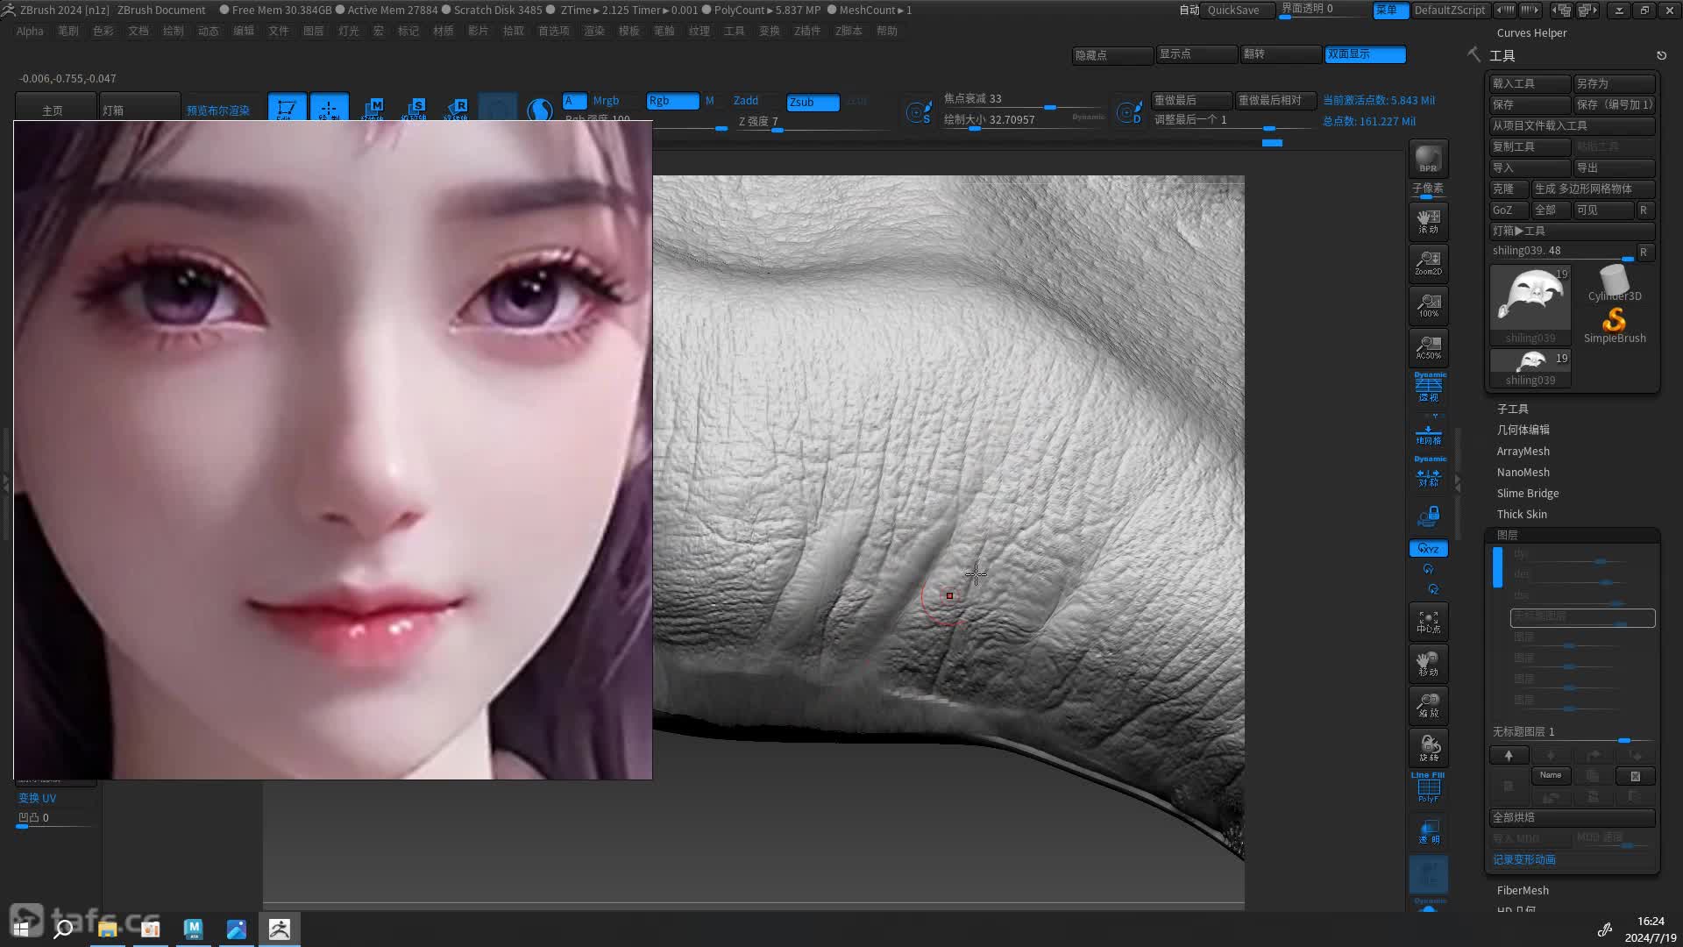The image size is (1683, 947).
Task: Activate the Zoom2D icon
Action: (1428, 263)
